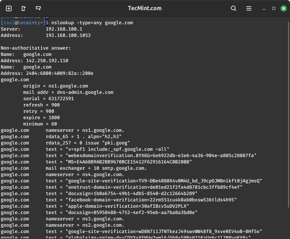
Task: Minimize the TecMint.com terminal window
Action: click(264, 9)
